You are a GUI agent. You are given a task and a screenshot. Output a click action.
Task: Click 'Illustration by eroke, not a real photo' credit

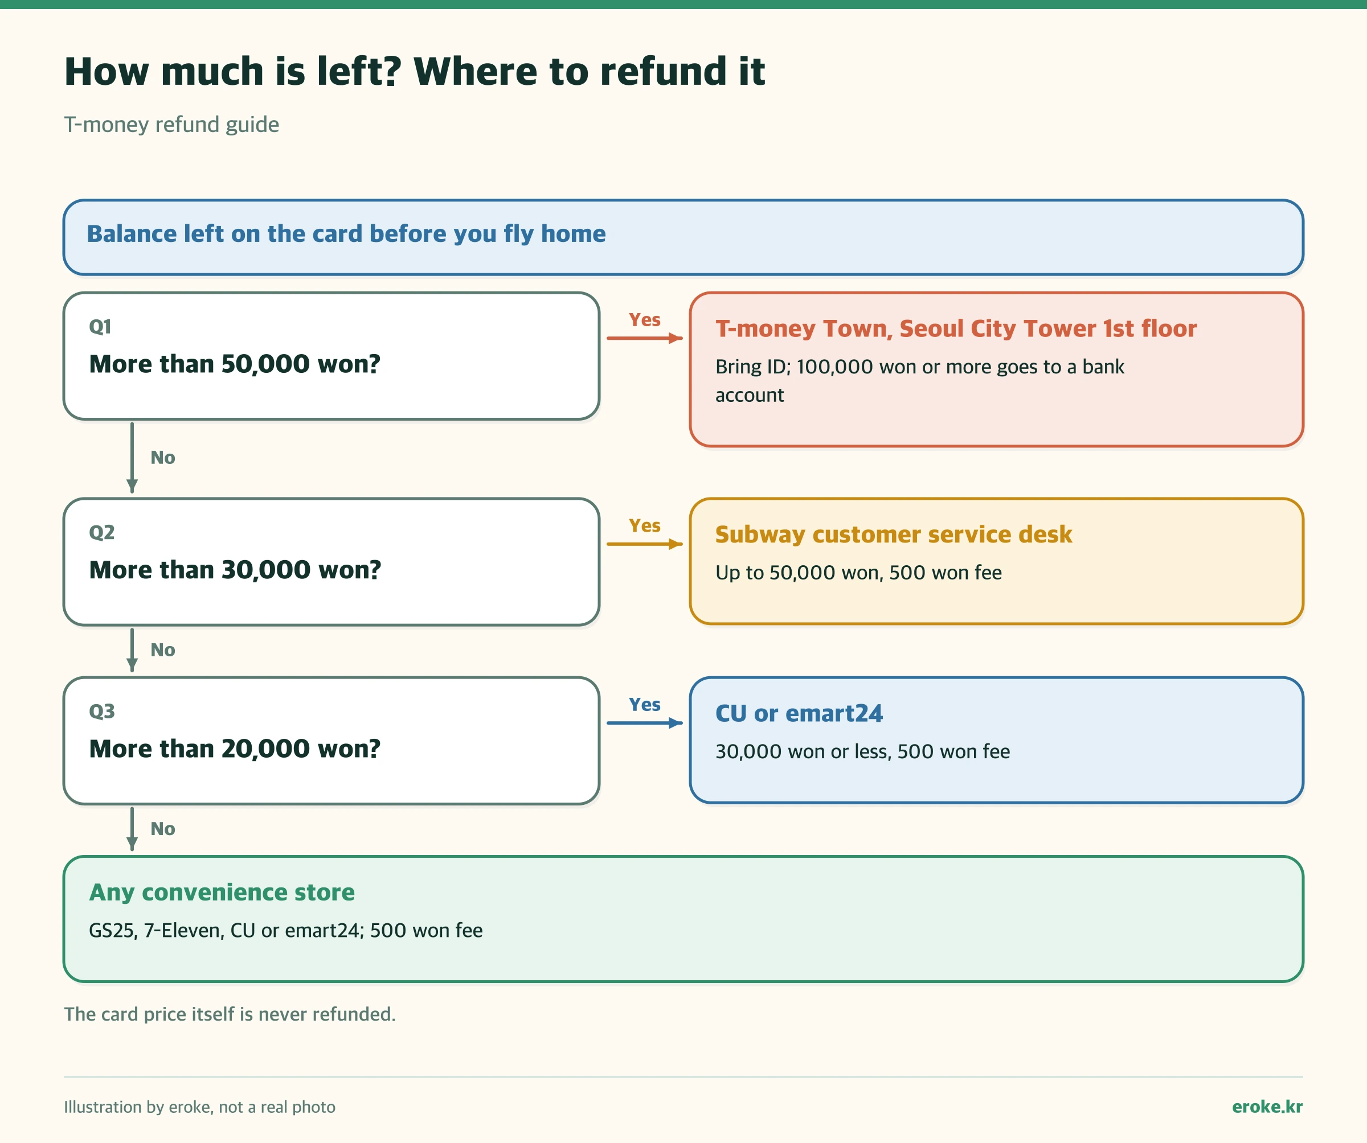click(x=199, y=1107)
